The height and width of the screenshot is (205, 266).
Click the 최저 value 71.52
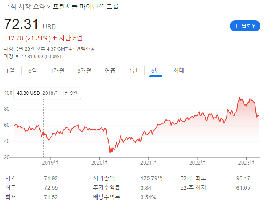51,198
